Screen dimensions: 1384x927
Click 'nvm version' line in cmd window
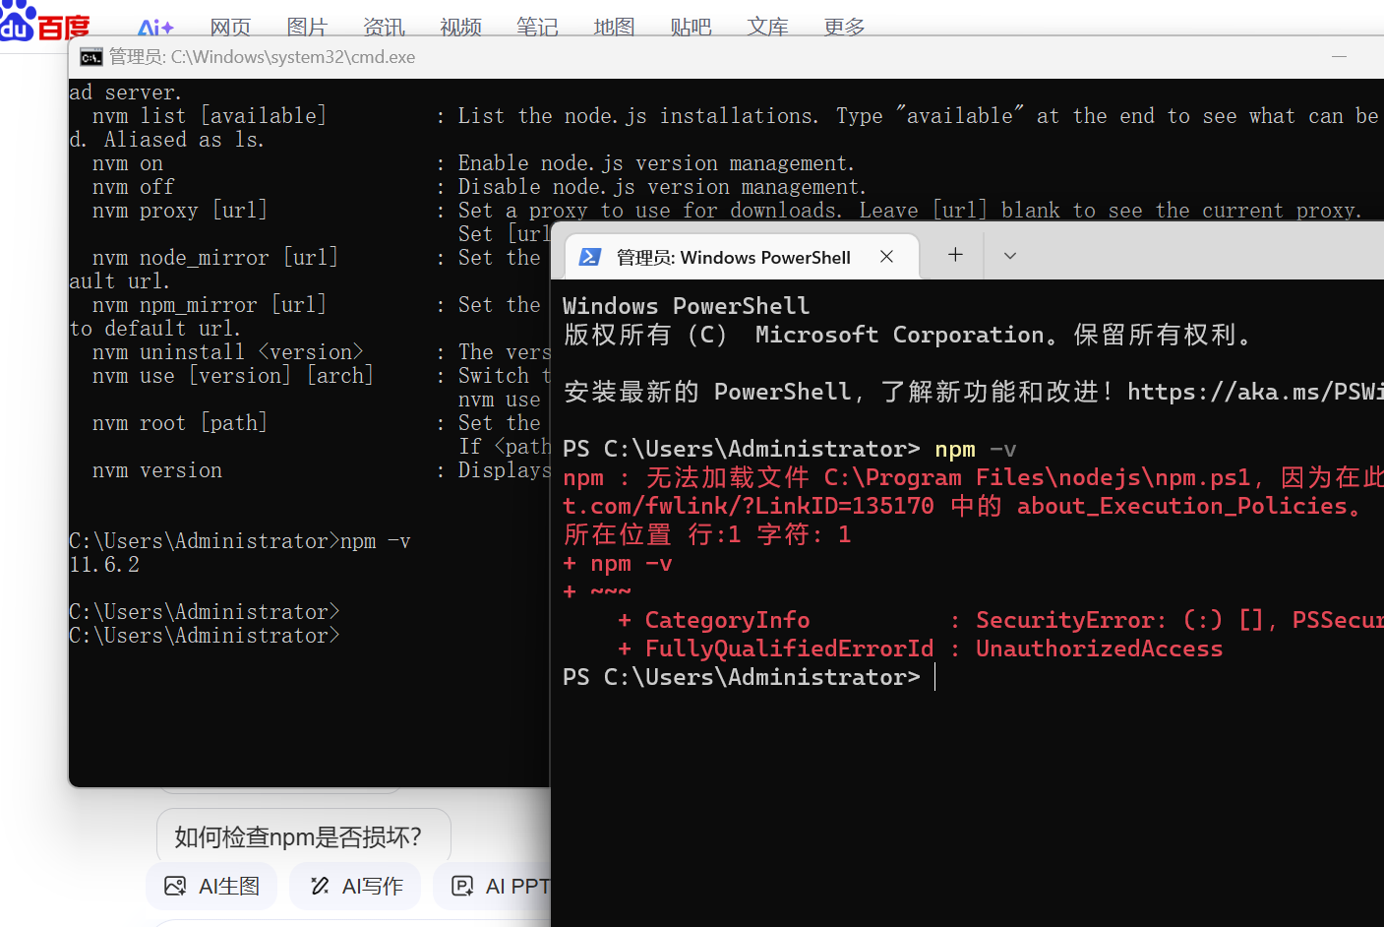click(x=157, y=470)
